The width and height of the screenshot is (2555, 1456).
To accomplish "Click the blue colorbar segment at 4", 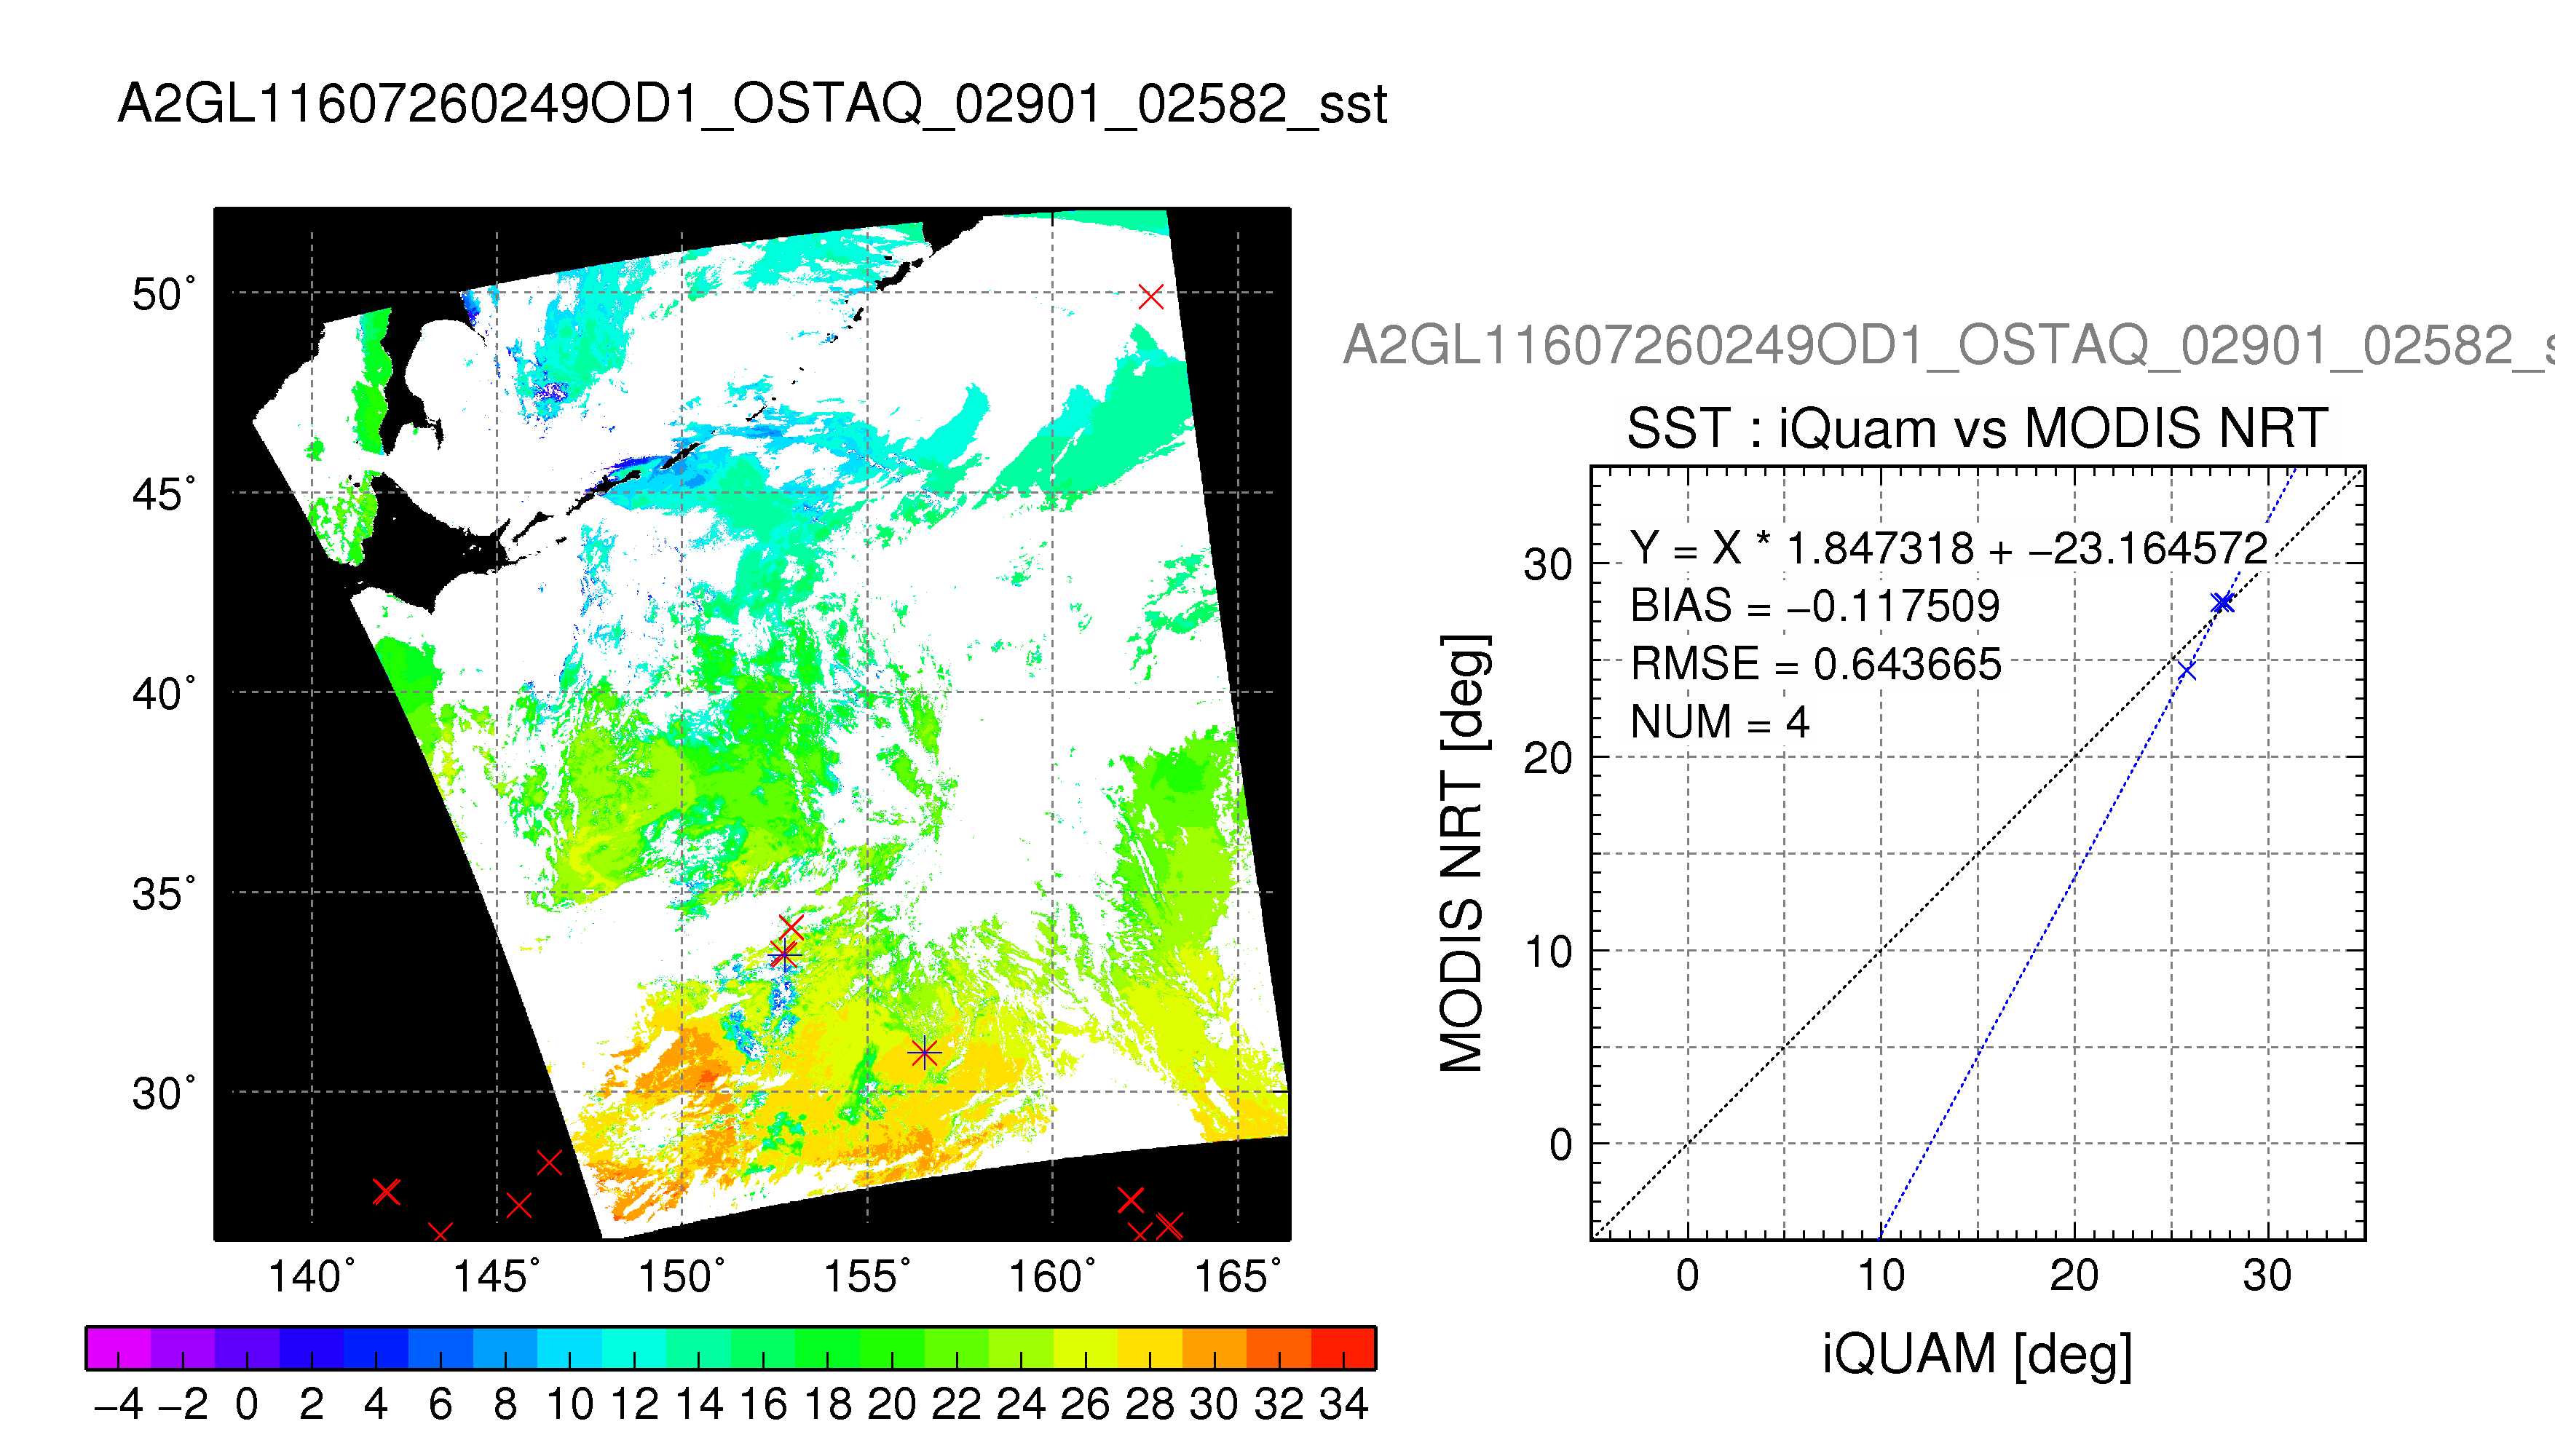I will (376, 1348).
